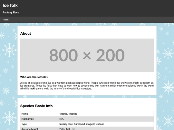The height and width of the screenshot is (130, 174).
Task: Open the Home navigation link
Action: tap(5, 20)
